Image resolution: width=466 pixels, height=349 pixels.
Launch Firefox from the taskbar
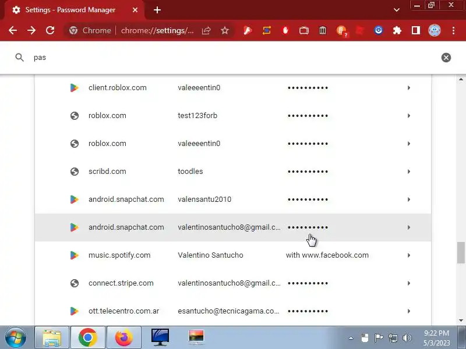click(123, 337)
